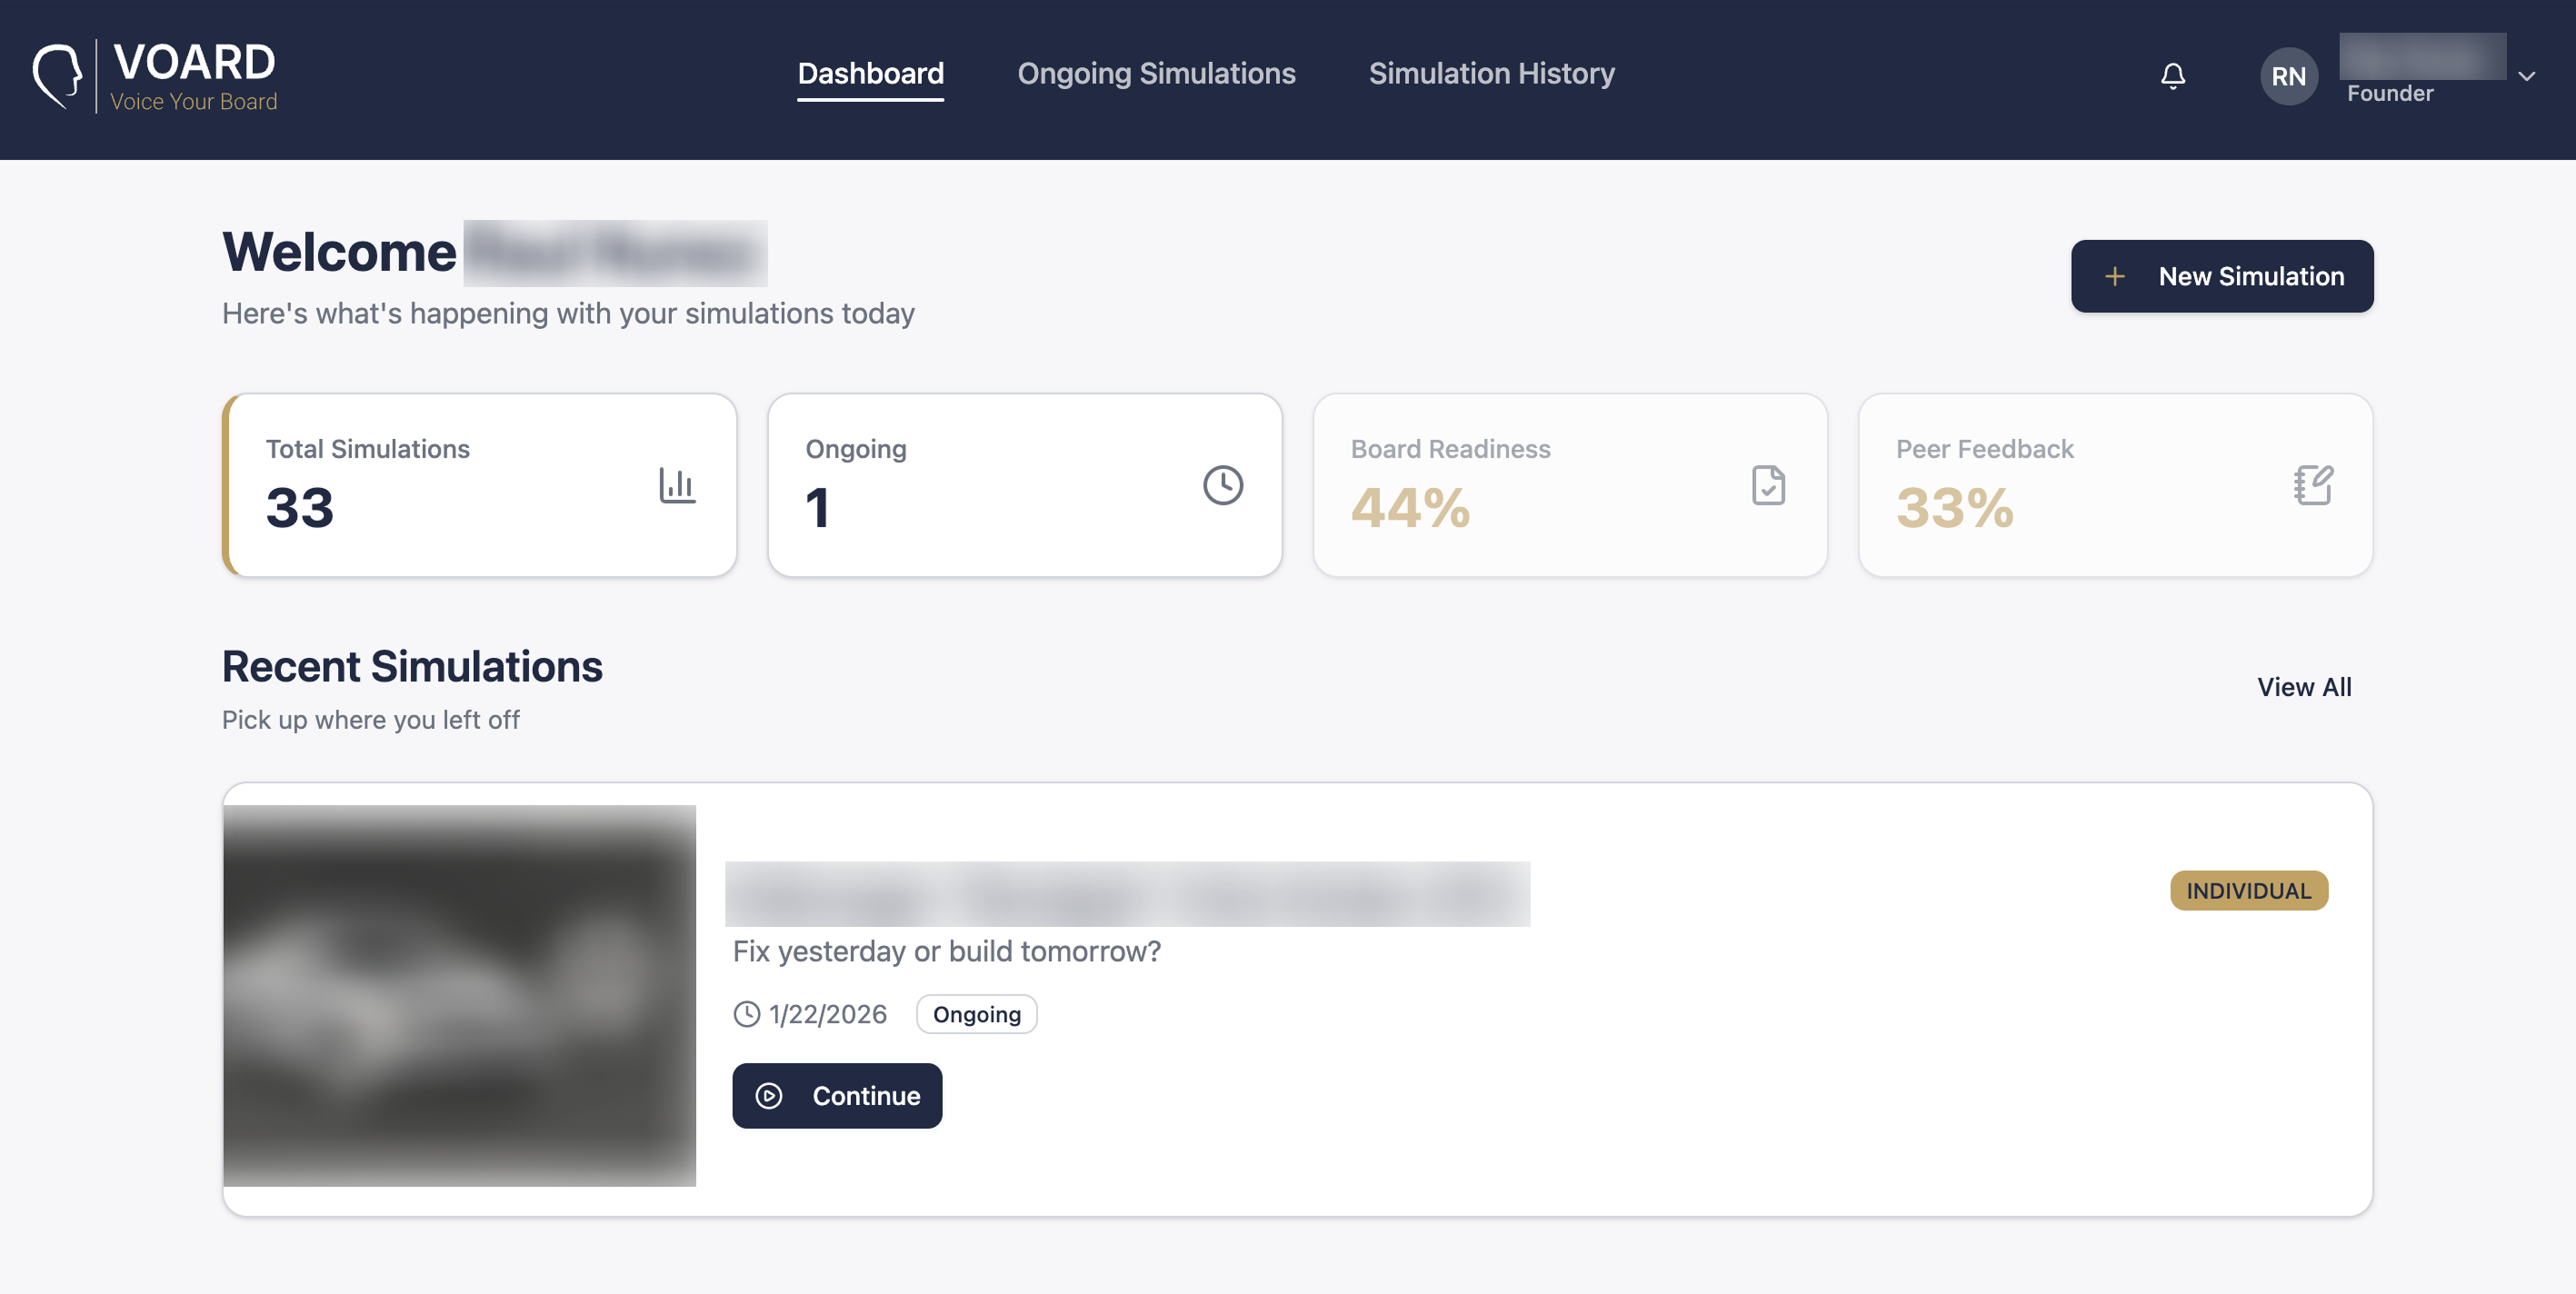Click the feedback pen icon on Peer Feedback
2576x1294 pixels.
(x=2314, y=486)
